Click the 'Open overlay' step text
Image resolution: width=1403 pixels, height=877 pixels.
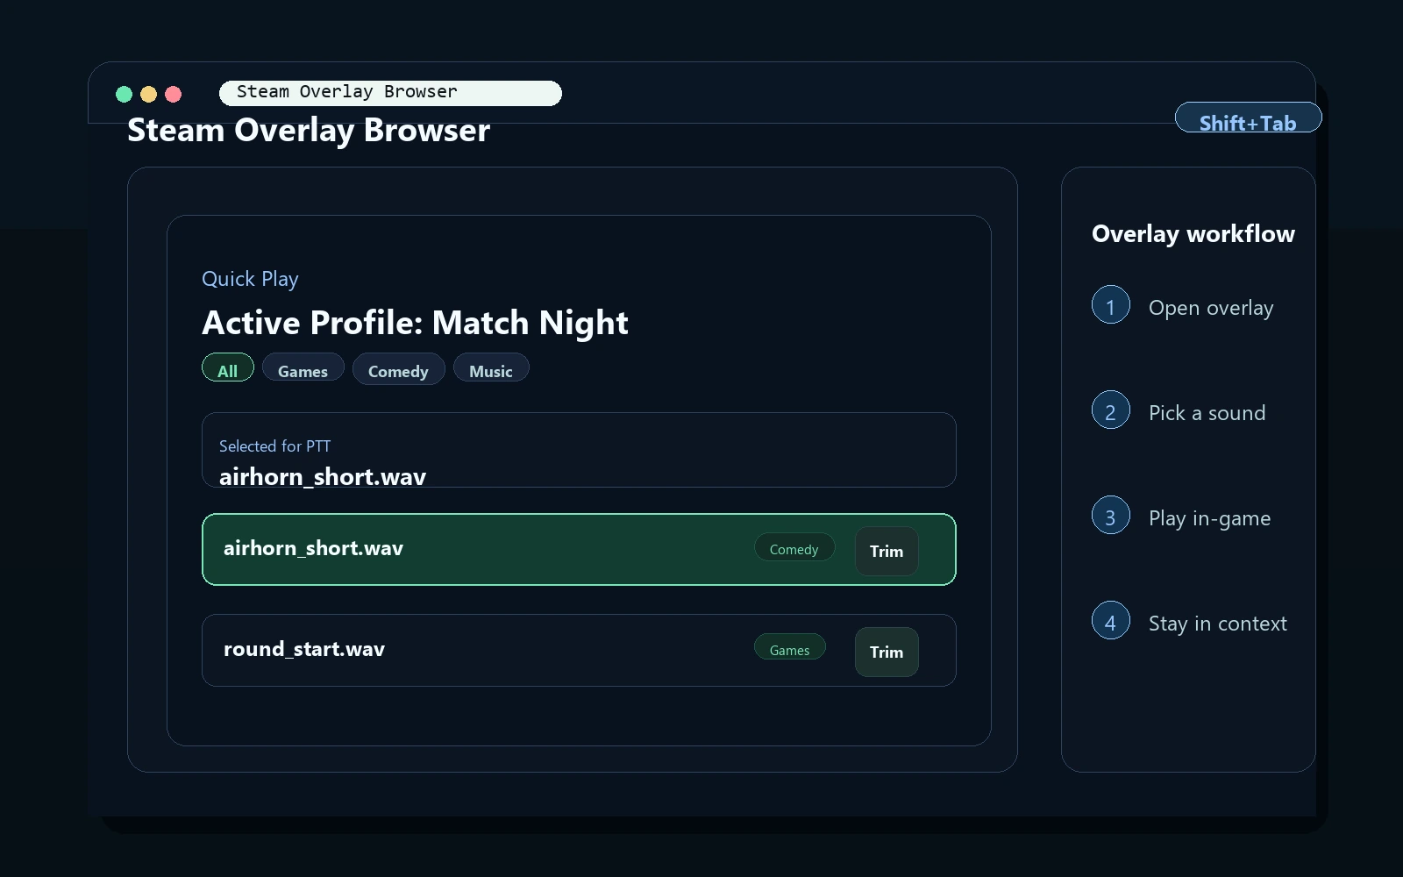coord(1211,308)
